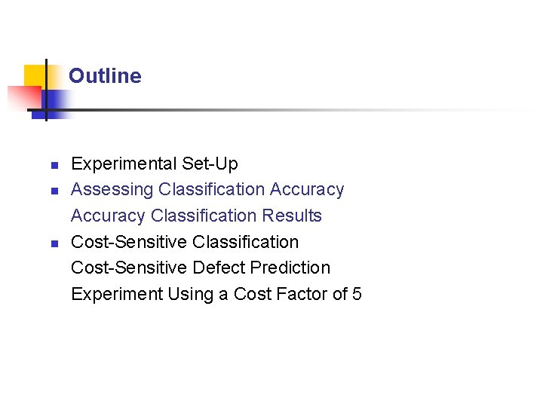Click the red square in the title decoration
Image resolution: width=543 pixels, height=407 pixels.
(x=23, y=98)
